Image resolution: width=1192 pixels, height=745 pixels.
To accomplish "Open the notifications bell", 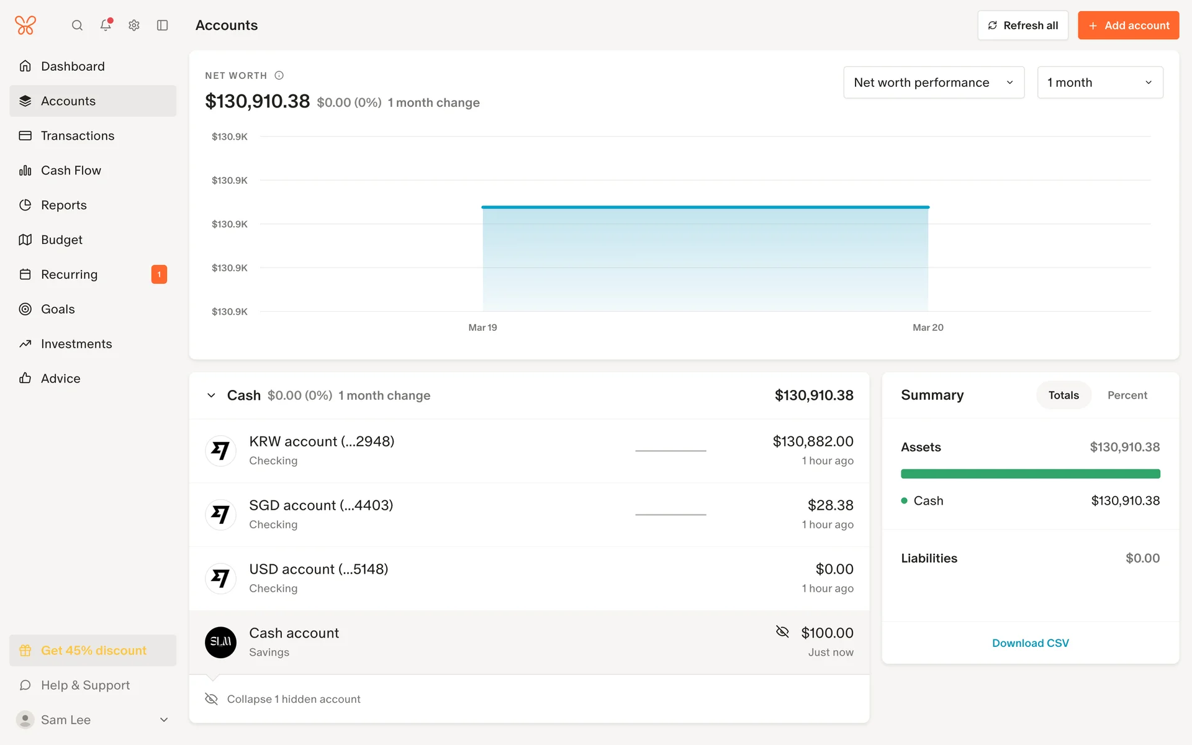I will coord(106,25).
